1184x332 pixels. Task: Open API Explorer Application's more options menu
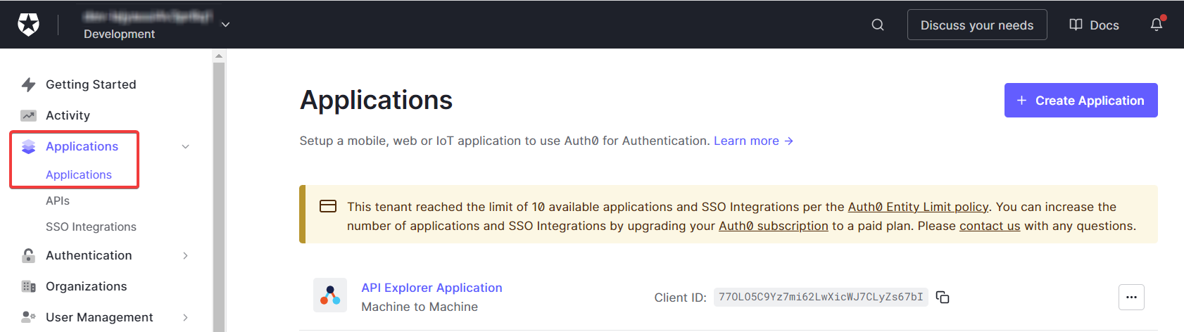(1131, 297)
